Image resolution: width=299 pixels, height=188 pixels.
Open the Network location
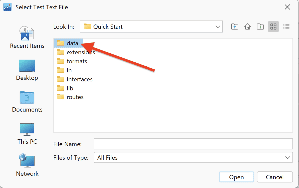pos(27,165)
